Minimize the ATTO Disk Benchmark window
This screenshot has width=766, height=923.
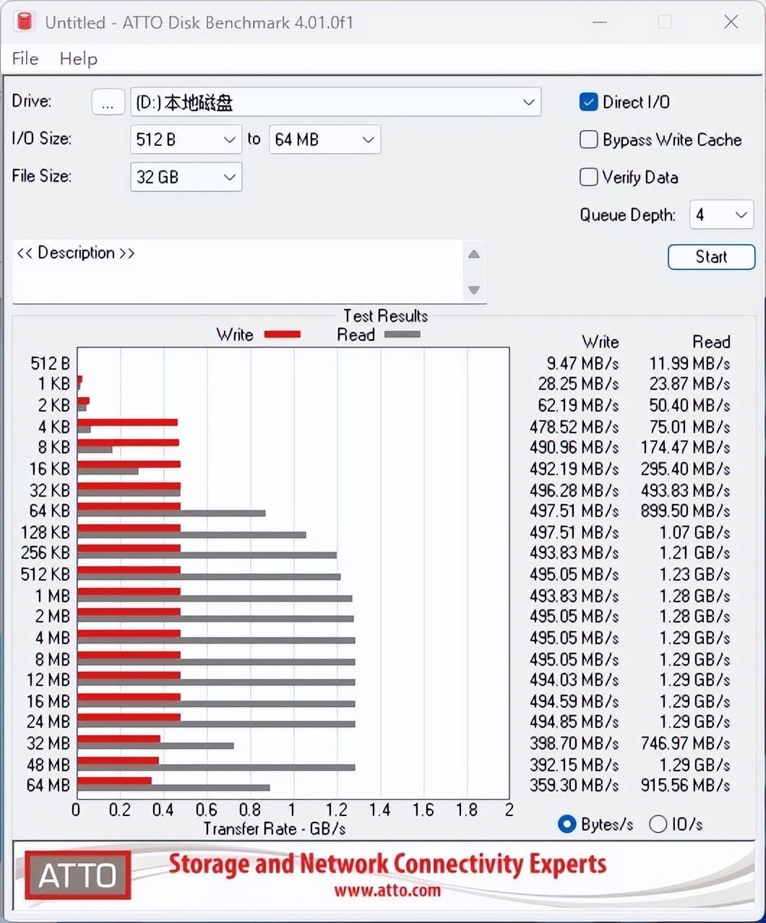click(x=599, y=22)
